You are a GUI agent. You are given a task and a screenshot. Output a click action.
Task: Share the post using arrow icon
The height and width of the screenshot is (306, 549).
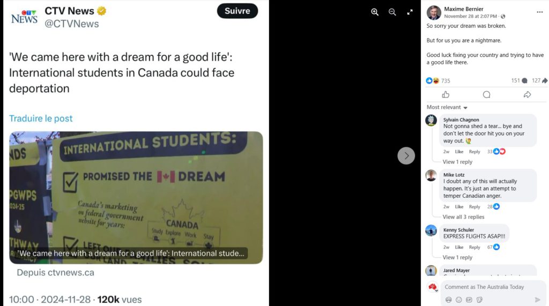527,95
